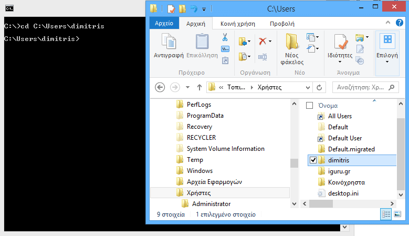Open Ιδιότητες (Properties) in the ribbon
Image resolution: width=409 pixels, height=236 pixels.
[x=339, y=46]
